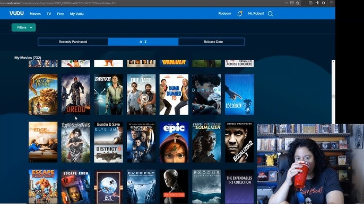Click the Pocket save icon in address bar

292,3
